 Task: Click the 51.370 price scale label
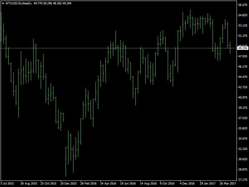click(243, 36)
